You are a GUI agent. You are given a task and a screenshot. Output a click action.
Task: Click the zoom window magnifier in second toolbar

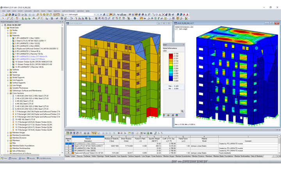pos(99,18)
